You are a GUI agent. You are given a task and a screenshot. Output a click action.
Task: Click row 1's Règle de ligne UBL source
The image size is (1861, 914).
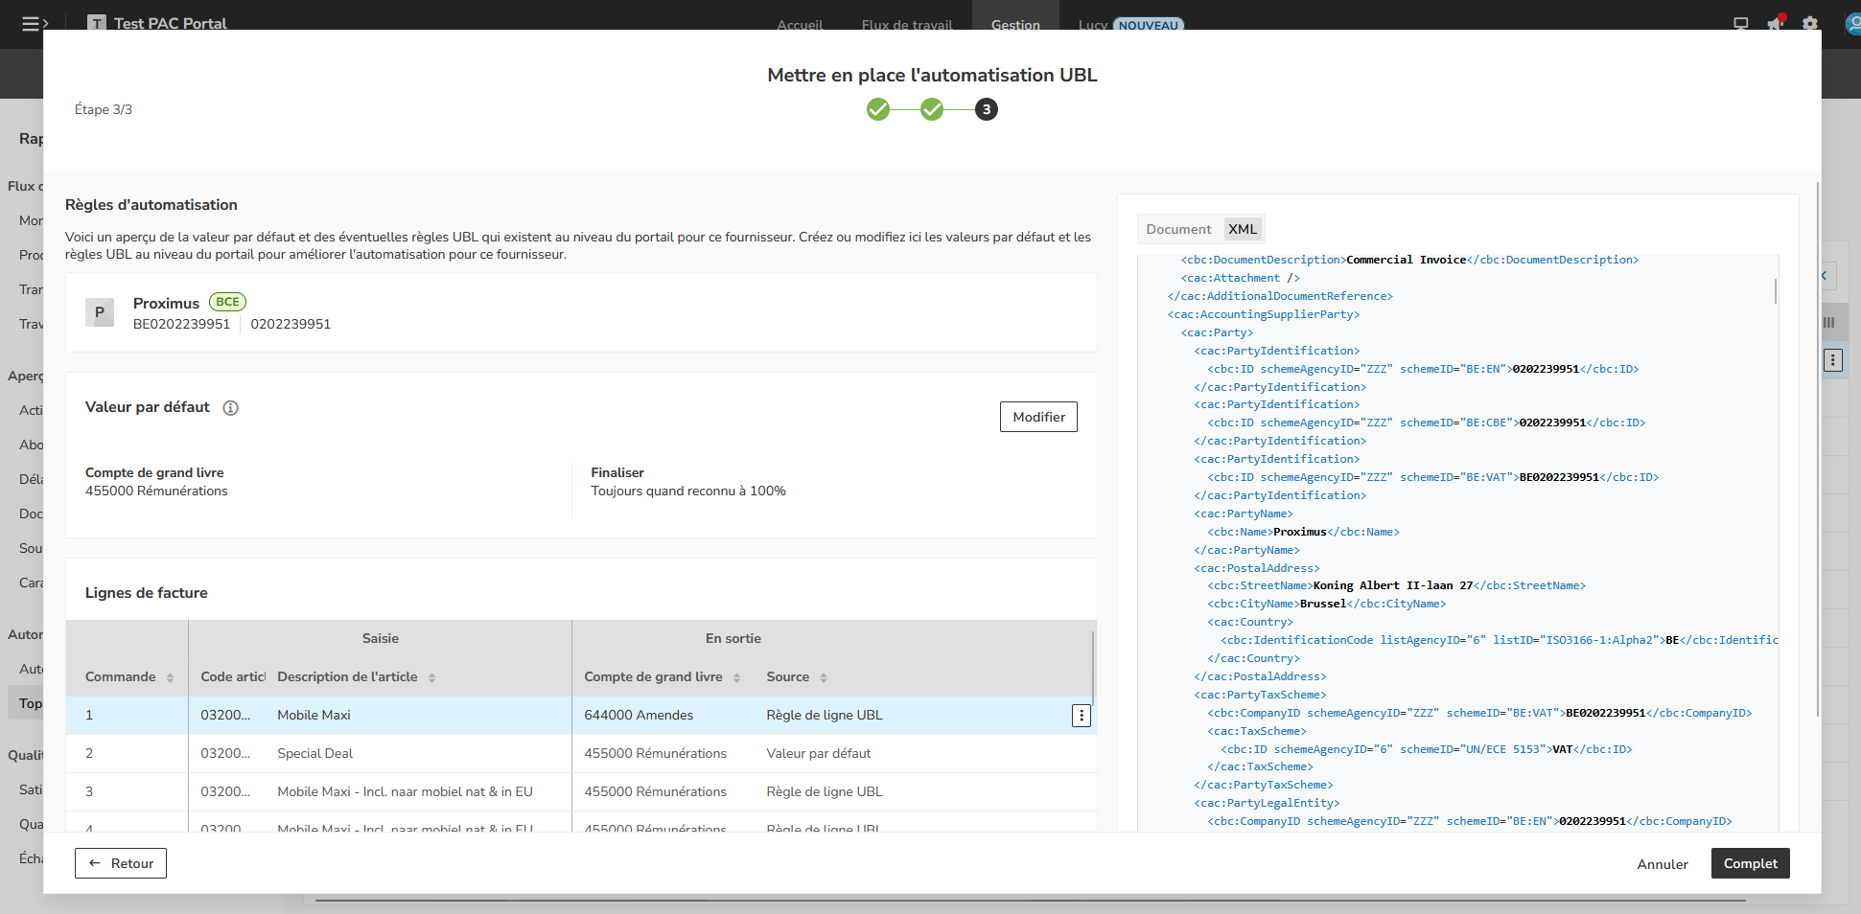pyautogui.click(x=824, y=716)
